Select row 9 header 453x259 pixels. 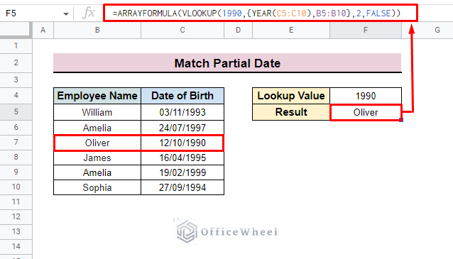(16, 172)
